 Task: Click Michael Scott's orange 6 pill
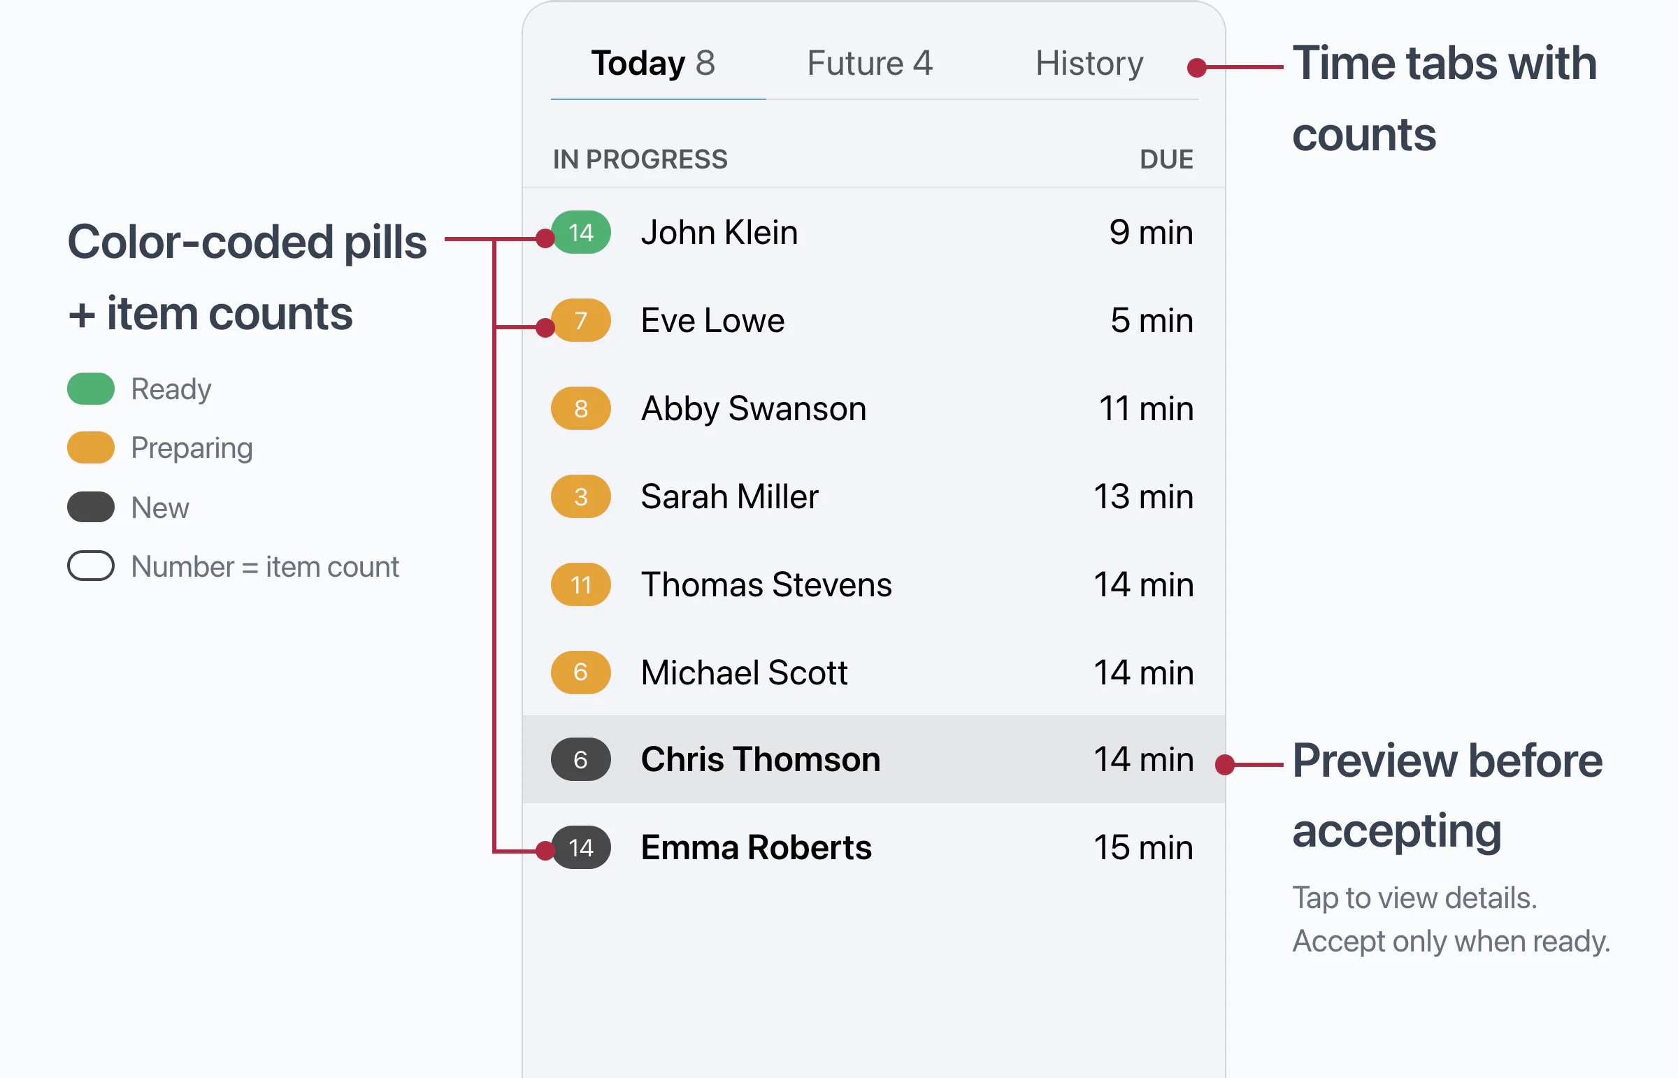(x=580, y=673)
